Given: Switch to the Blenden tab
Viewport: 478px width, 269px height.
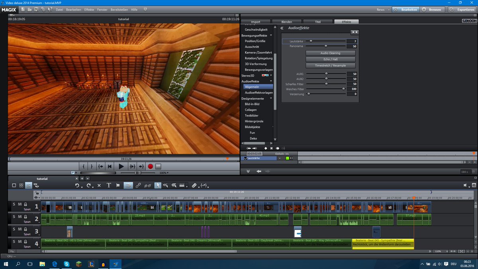Looking at the screenshot, I should point(287,22).
